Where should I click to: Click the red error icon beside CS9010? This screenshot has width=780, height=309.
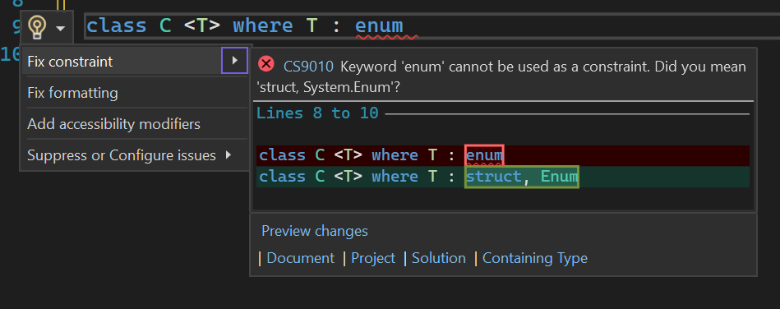[266, 64]
